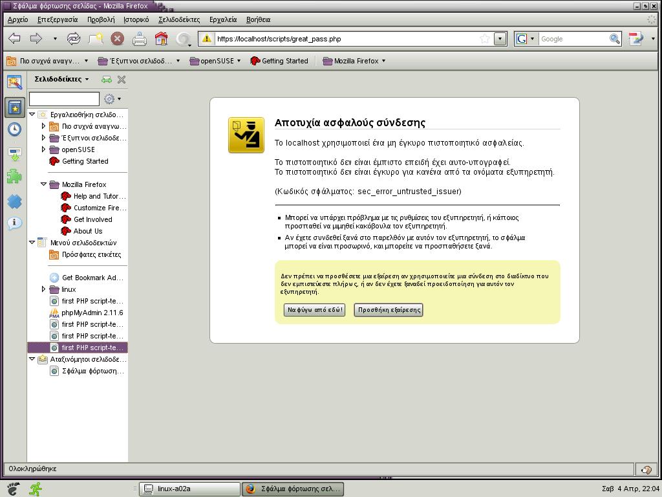The width and height of the screenshot is (662, 497).
Task: Click the red Stop loading button
Action: [x=118, y=39]
